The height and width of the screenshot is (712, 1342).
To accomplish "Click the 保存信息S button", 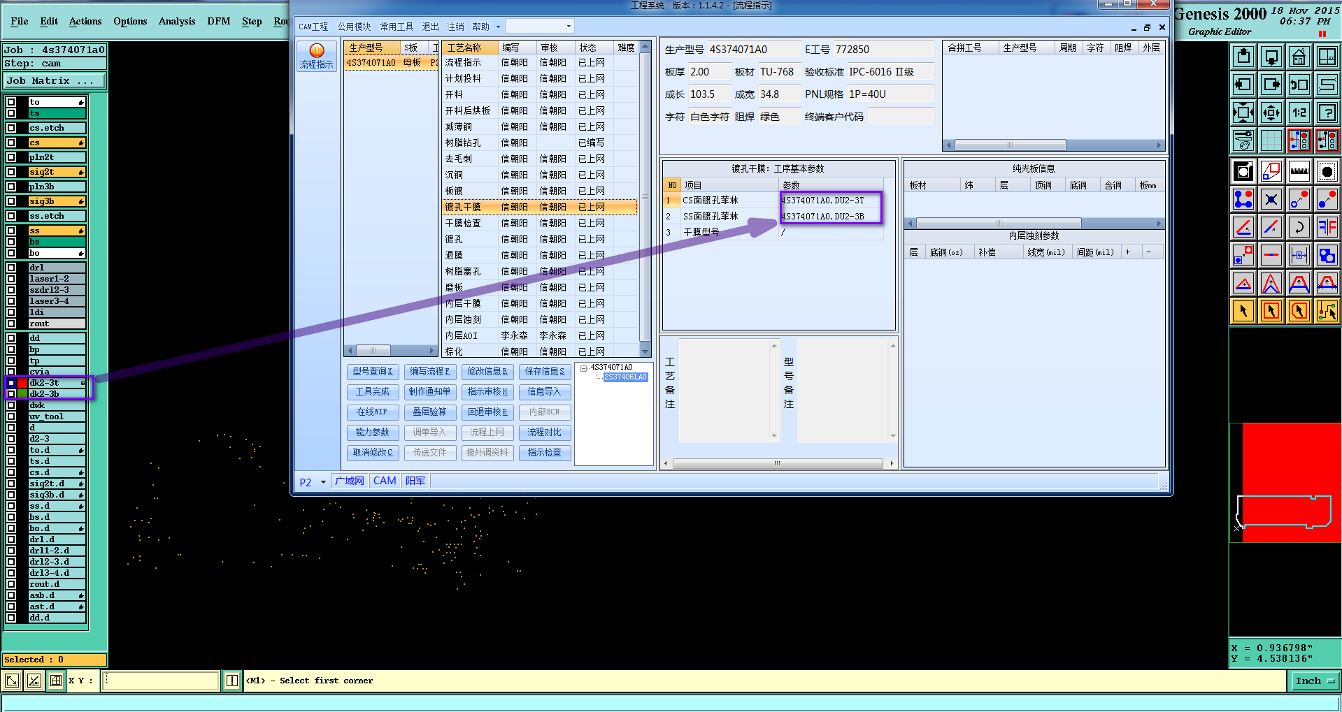I will pyautogui.click(x=545, y=372).
